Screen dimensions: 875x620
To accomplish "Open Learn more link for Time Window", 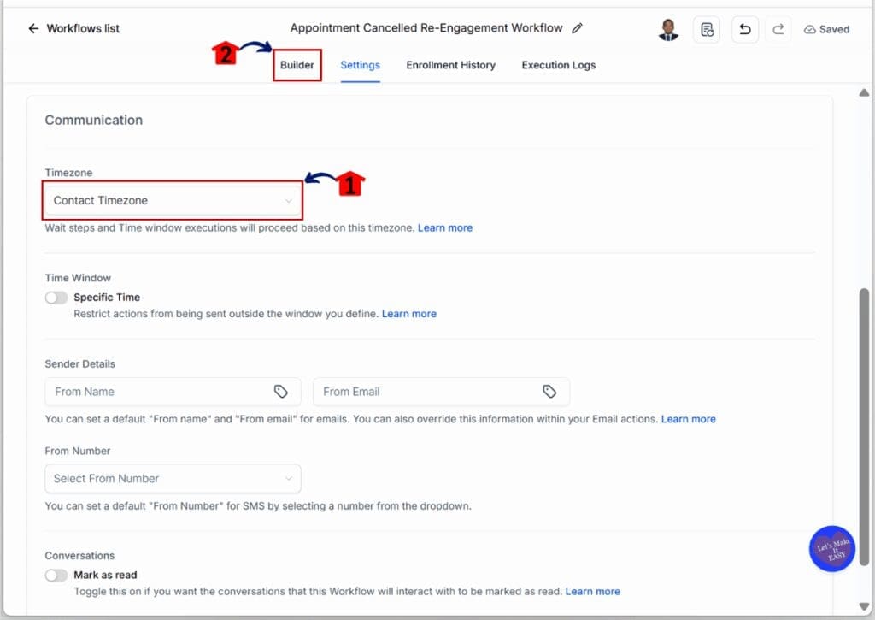I will pos(409,314).
